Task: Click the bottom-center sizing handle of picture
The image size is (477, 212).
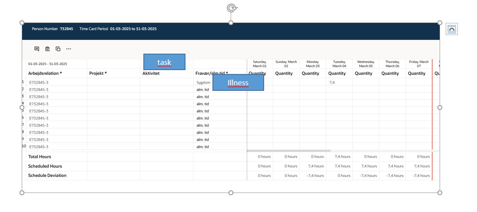Action: point(231,193)
